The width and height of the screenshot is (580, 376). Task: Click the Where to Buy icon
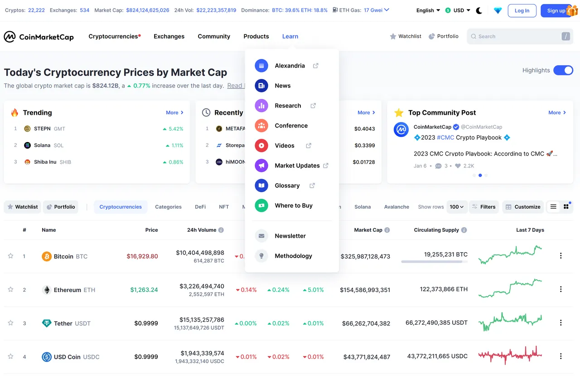click(261, 205)
